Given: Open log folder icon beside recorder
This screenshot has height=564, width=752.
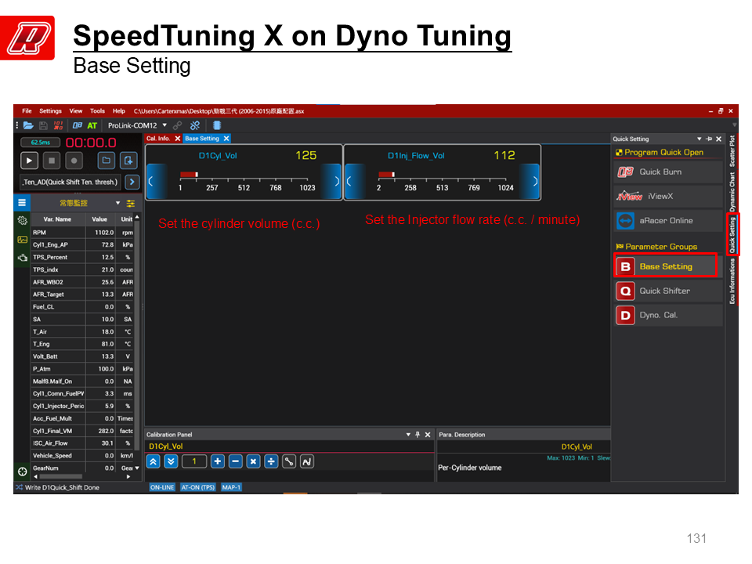Looking at the screenshot, I should click(107, 161).
